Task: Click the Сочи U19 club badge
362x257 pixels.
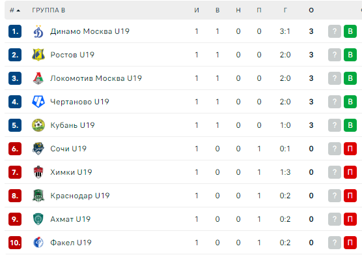Action: tap(38, 149)
